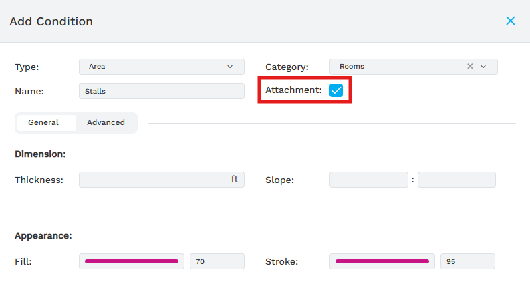Click the Type dropdown arrow
Viewport: 530px width, 288px height.
click(x=230, y=67)
